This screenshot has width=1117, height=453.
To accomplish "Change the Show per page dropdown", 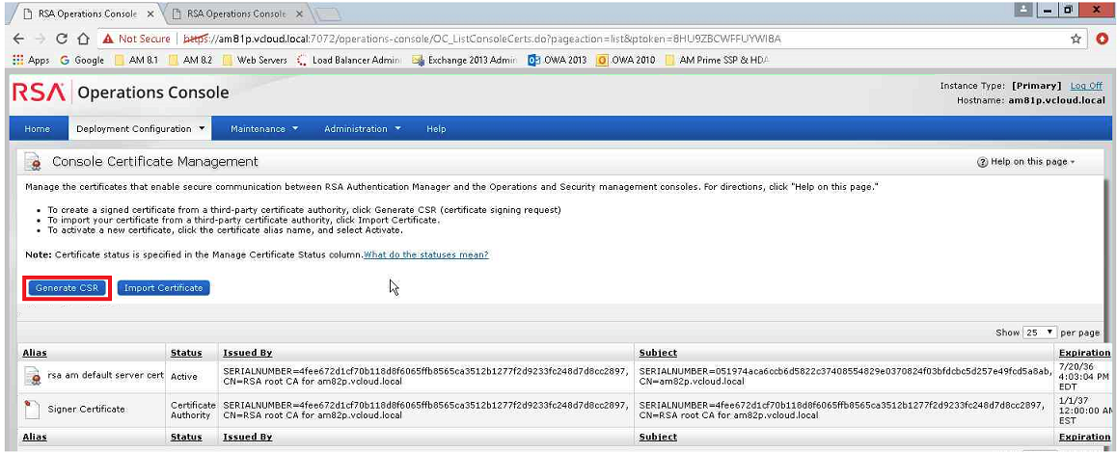I will [x=1040, y=333].
